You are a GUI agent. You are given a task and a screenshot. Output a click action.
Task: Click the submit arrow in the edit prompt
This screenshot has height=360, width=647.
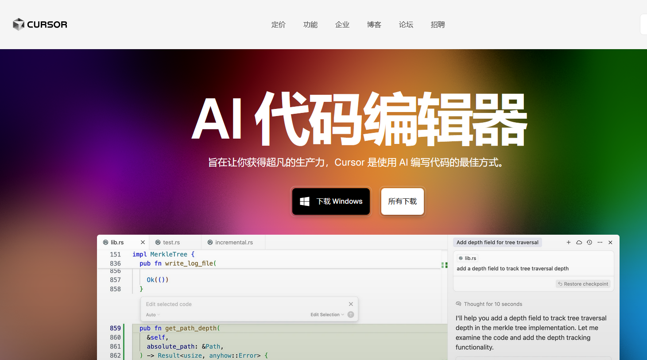tap(351, 314)
